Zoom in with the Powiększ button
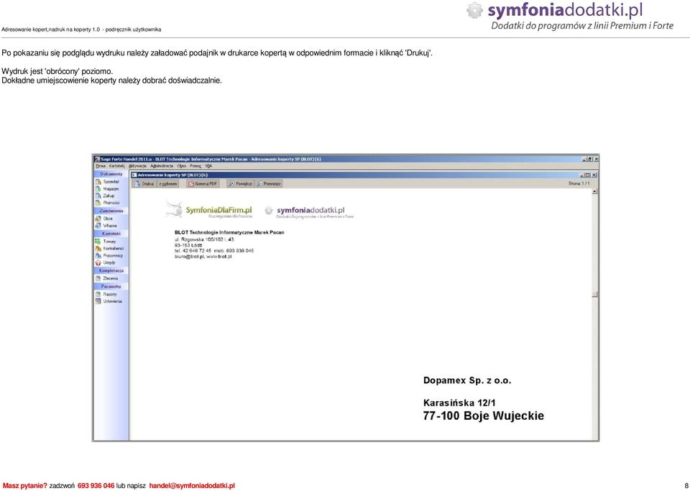This screenshot has height=491, width=690. click(240, 184)
